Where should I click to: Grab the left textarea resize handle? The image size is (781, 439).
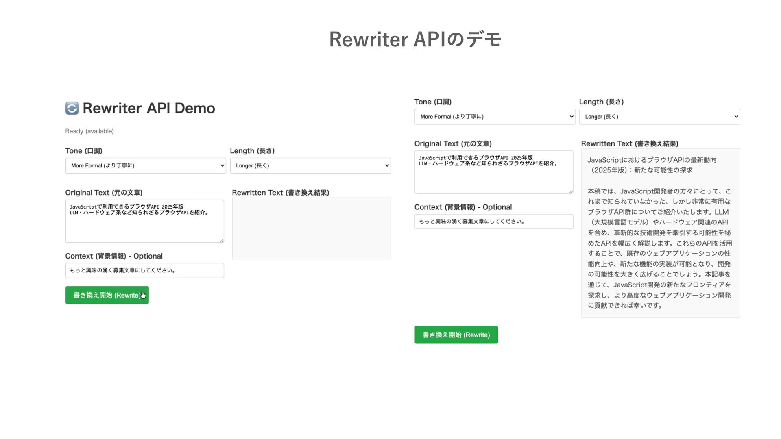222,240
